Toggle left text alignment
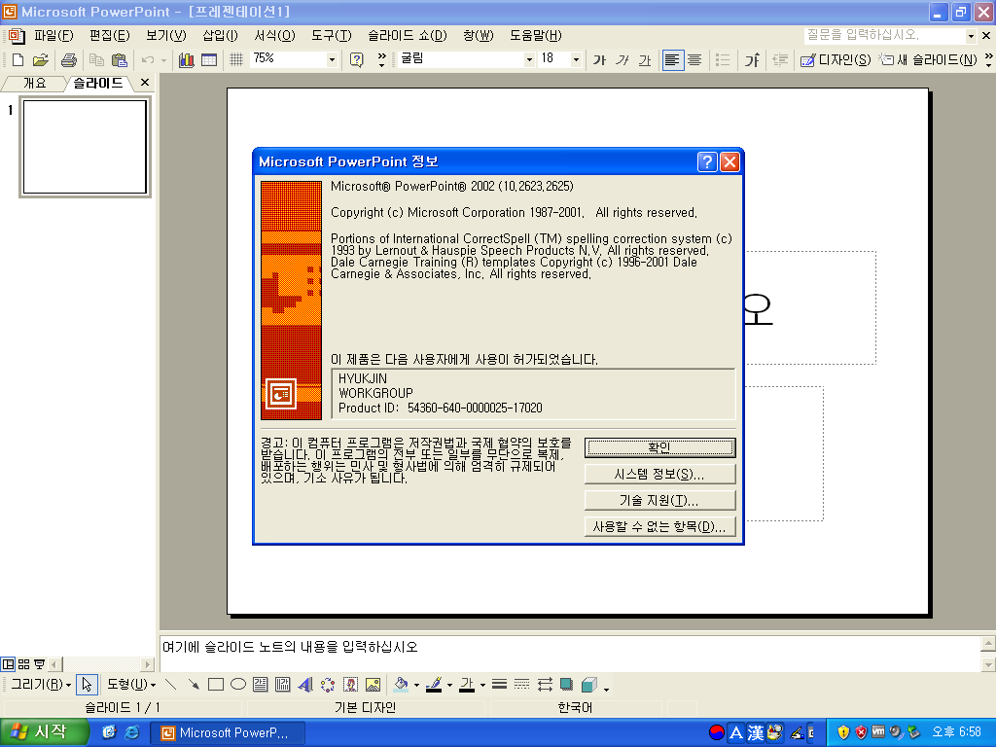This screenshot has width=996, height=747. pos(671,60)
